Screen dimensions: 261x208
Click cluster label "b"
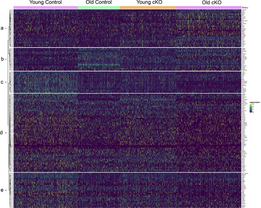[x=2, y=59]
